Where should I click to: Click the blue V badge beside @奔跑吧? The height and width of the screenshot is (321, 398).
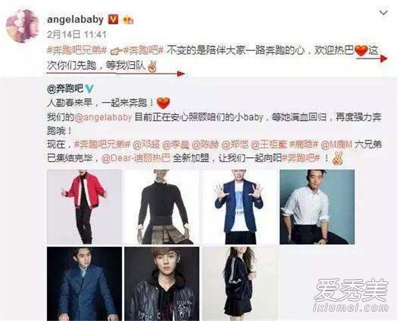pyautogui.click(x=90, y=89)
